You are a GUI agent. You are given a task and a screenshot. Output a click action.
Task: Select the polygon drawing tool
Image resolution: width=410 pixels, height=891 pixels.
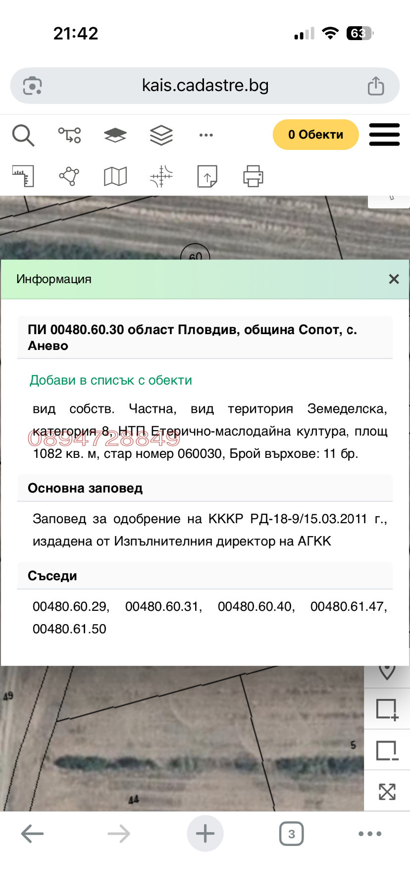point(69,176)
